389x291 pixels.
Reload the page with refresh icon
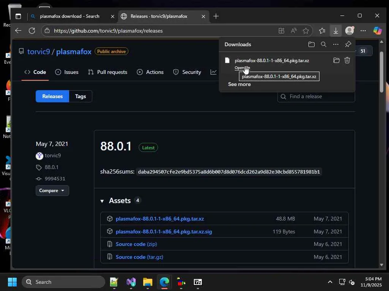tap(32, 31)
